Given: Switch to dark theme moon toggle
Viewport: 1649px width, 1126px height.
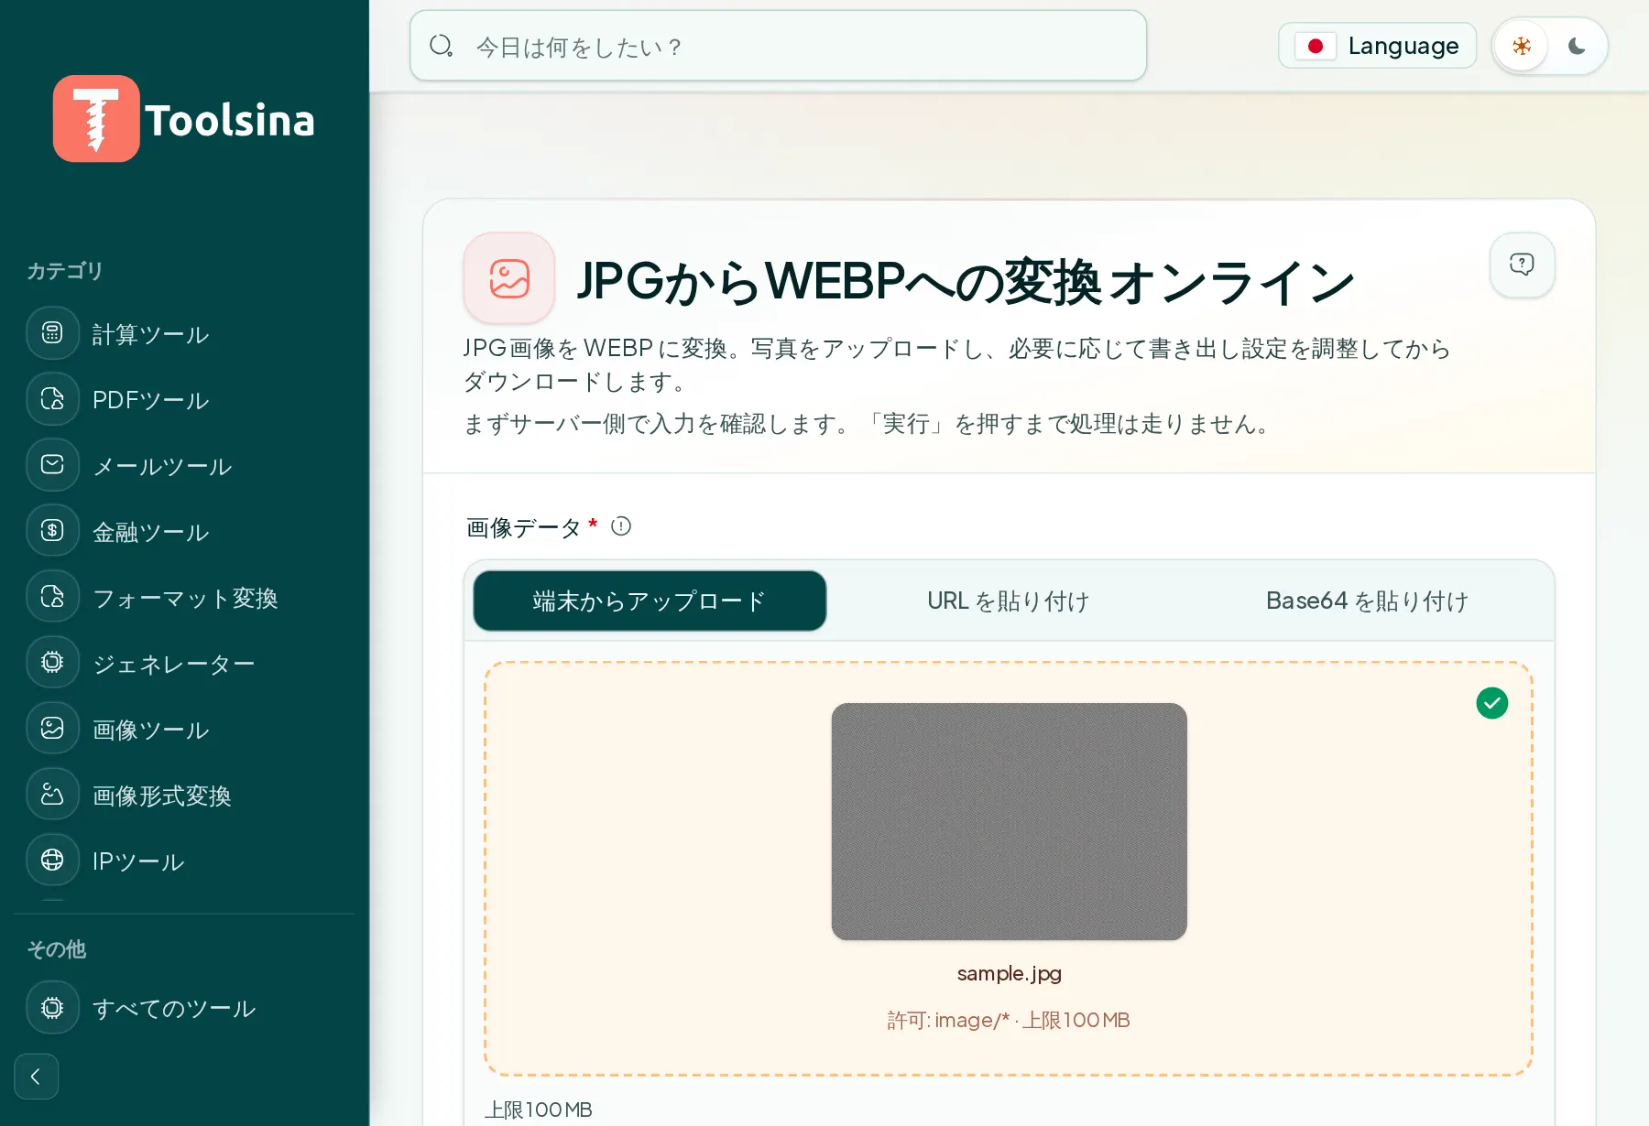Looking at the screenshot, I should pos(1577,46).
